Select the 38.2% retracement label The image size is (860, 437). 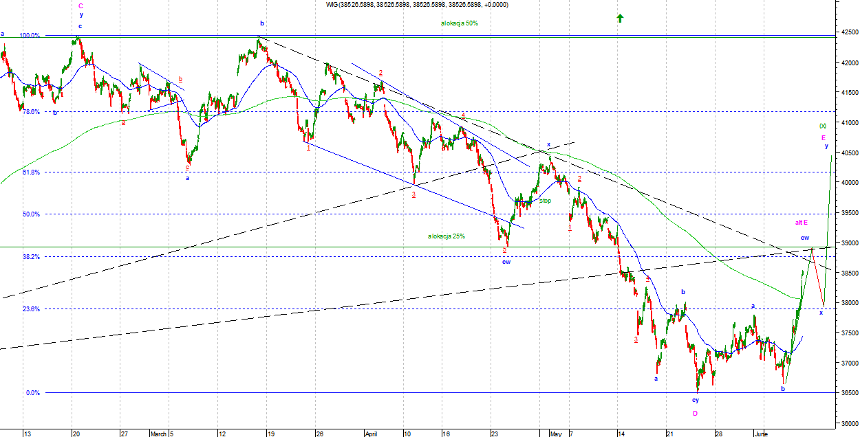pos(31,256)
